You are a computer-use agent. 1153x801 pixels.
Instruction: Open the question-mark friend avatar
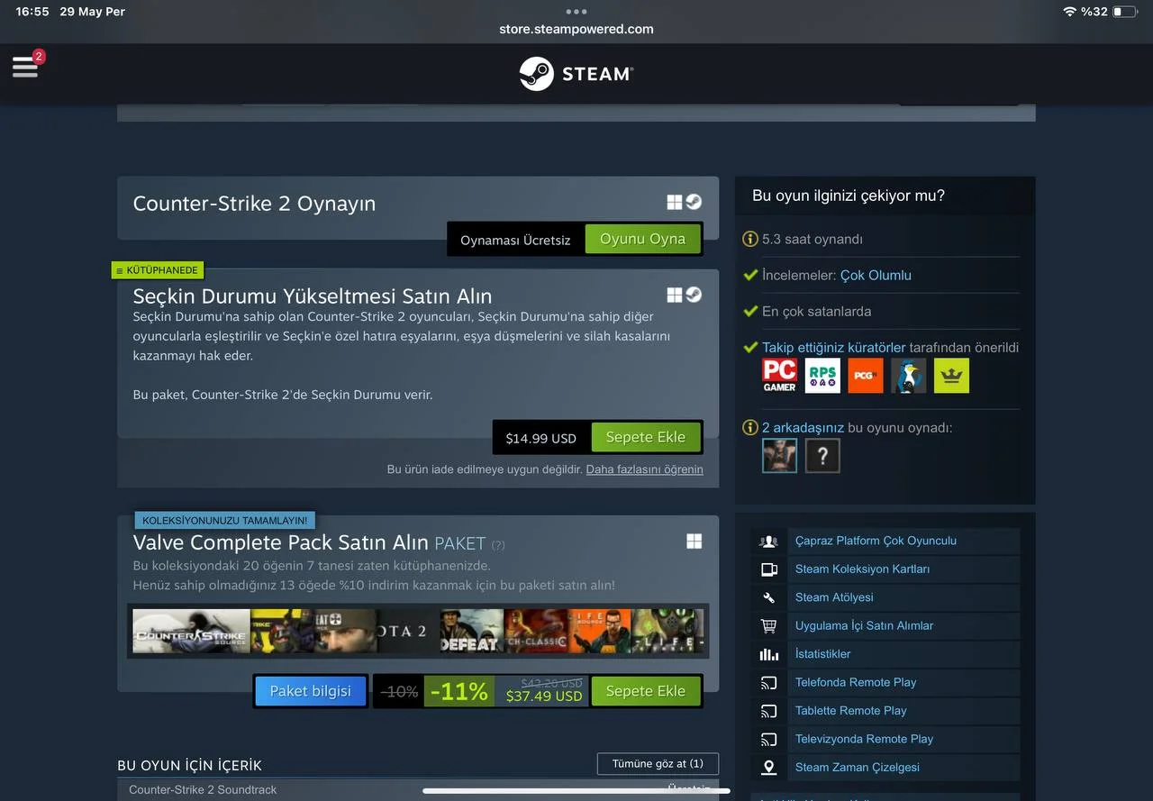tap(822, 456)
